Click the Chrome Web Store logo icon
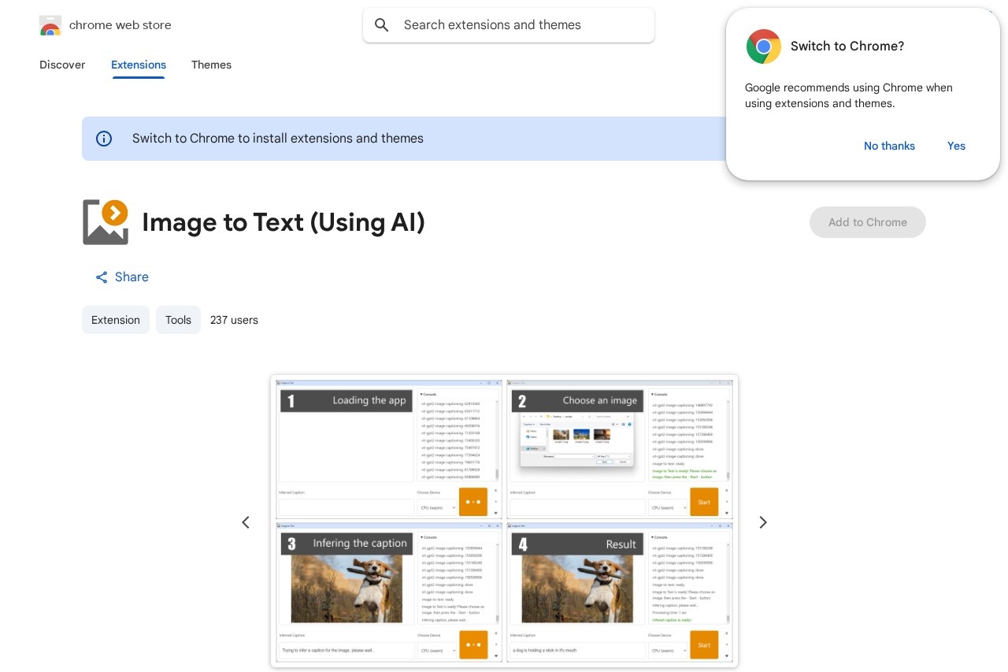This screenshot has width=1008, height=672. pos(50,25)
